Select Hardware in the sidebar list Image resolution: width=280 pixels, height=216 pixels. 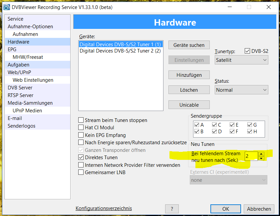[x=38, y=42]
